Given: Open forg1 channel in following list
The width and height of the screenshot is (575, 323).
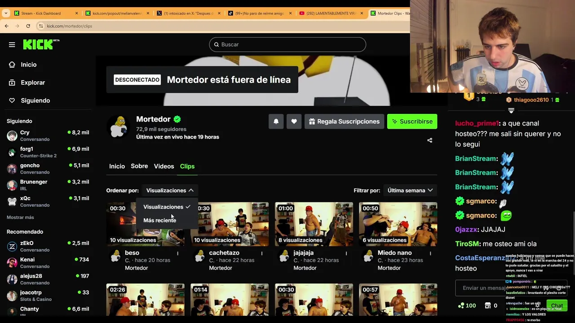Looking at the screenshot, I should point(48,152).
